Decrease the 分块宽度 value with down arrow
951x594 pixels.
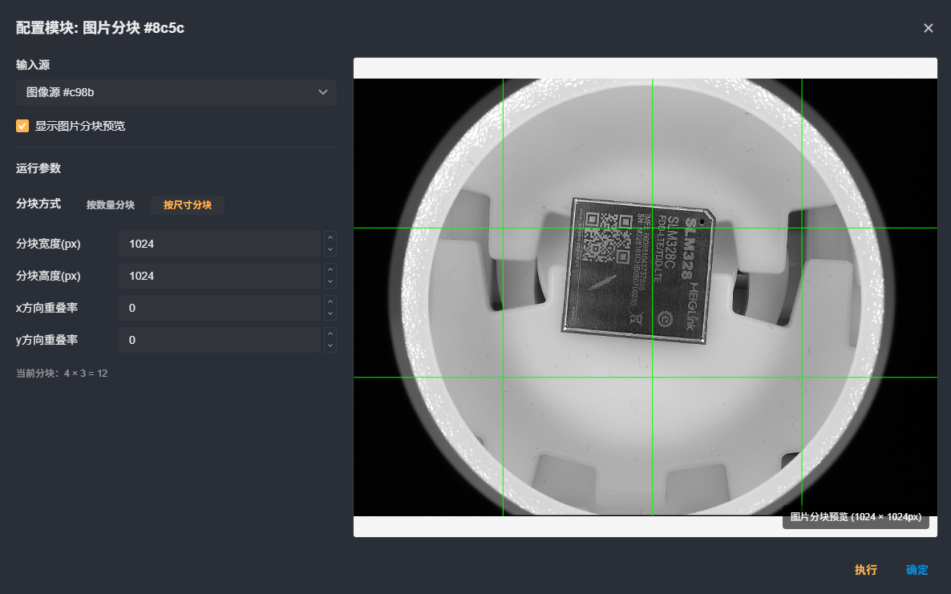(x=330, y=250)
